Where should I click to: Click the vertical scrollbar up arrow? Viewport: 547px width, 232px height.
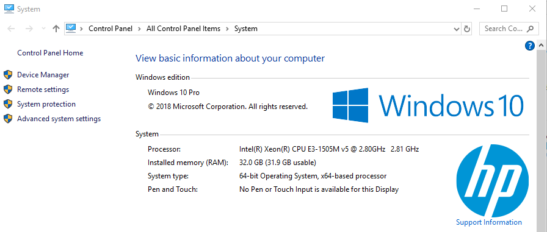click(x=541, y=46)
